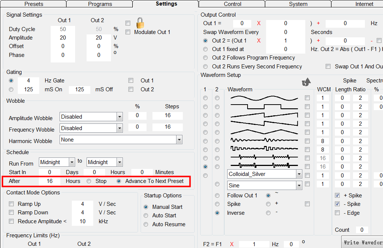Open the Control tab

(x=232, y=4)
